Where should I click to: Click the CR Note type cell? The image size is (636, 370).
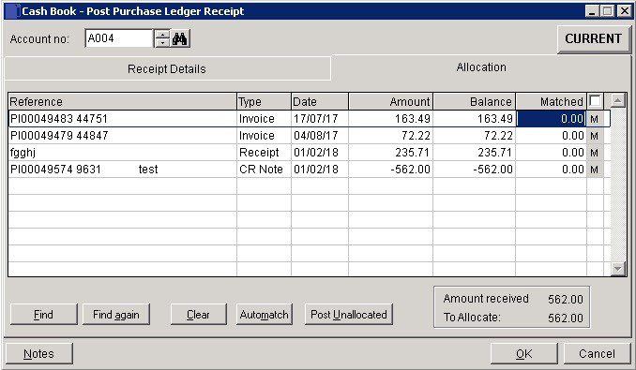tap(264, 170)
